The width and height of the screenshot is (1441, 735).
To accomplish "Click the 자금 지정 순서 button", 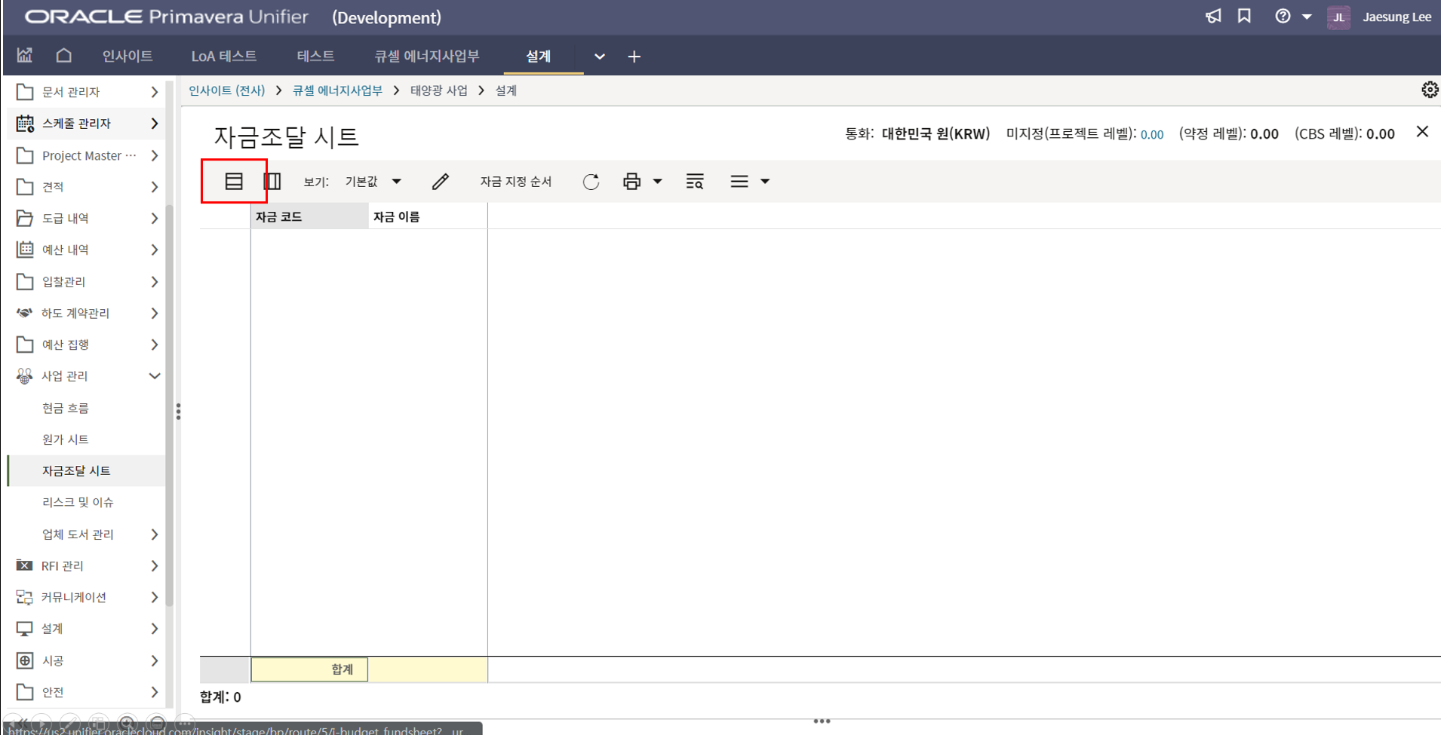I will pyautogui.click(x=516, y=182).
